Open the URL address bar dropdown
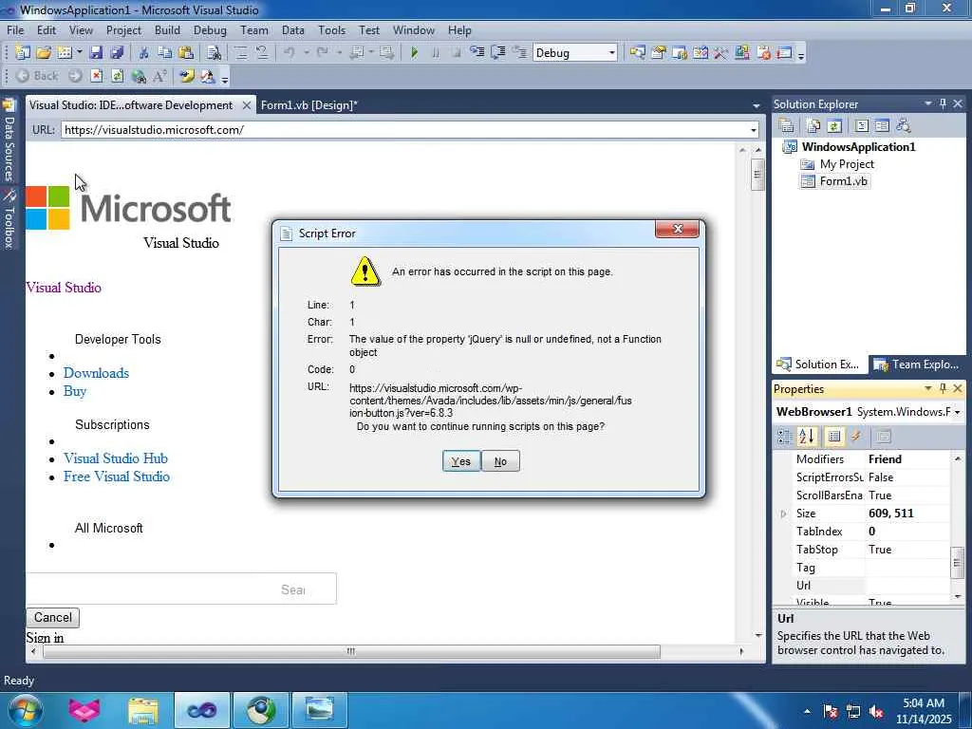The width and height of the screenshot is (972, 729). point(753,130)
